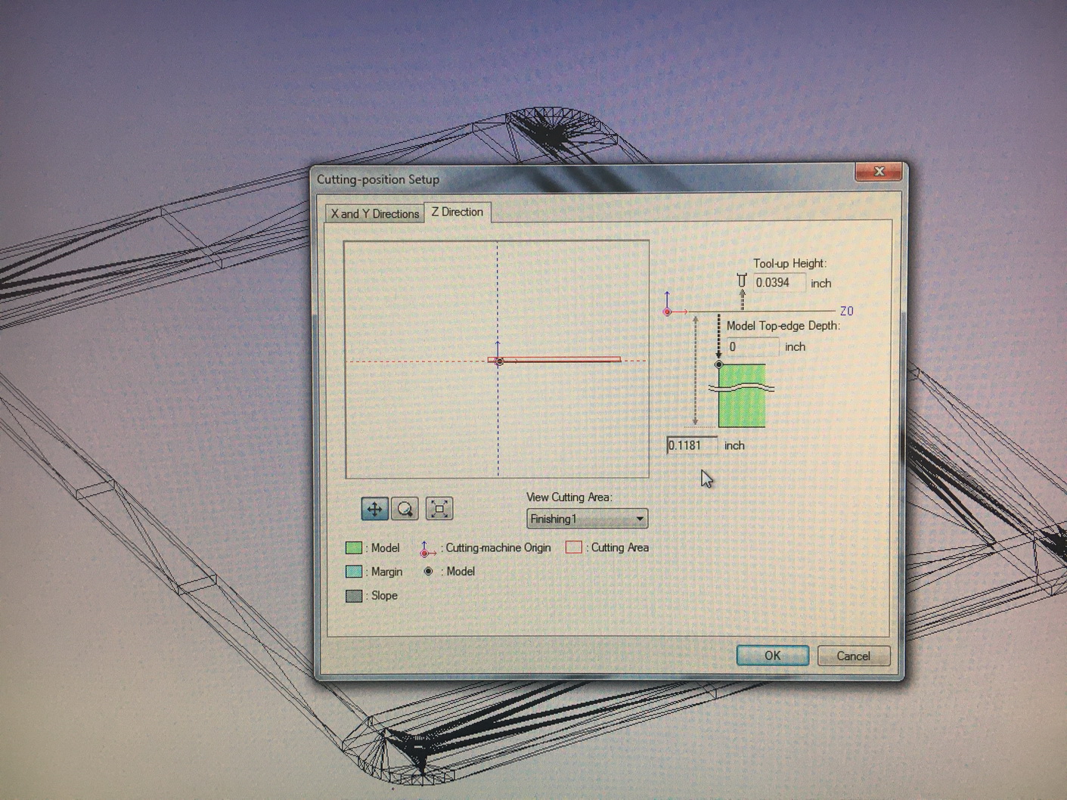Click the origin marker in preview
Viewport: 1067px width, 800px height.
(x=498, y=361)
